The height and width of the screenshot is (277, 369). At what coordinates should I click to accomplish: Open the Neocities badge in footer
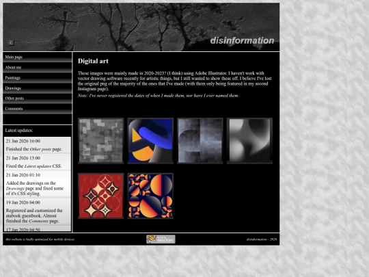point(161,239)
